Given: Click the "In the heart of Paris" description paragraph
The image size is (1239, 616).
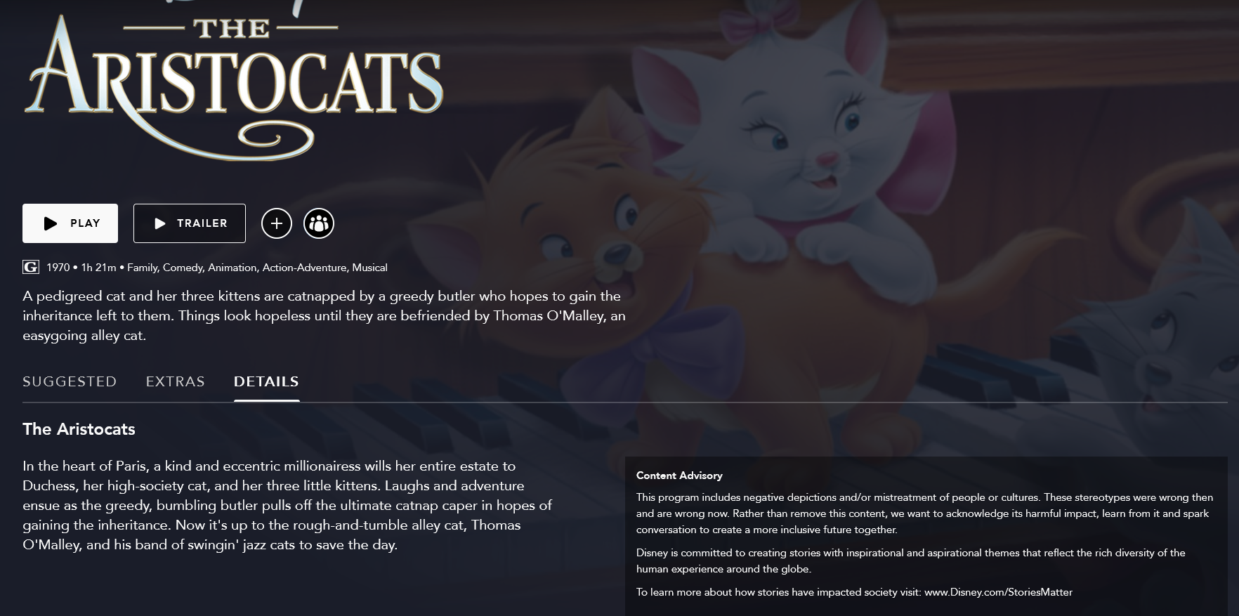Looking at the screenshot, I should click(287, 505).
